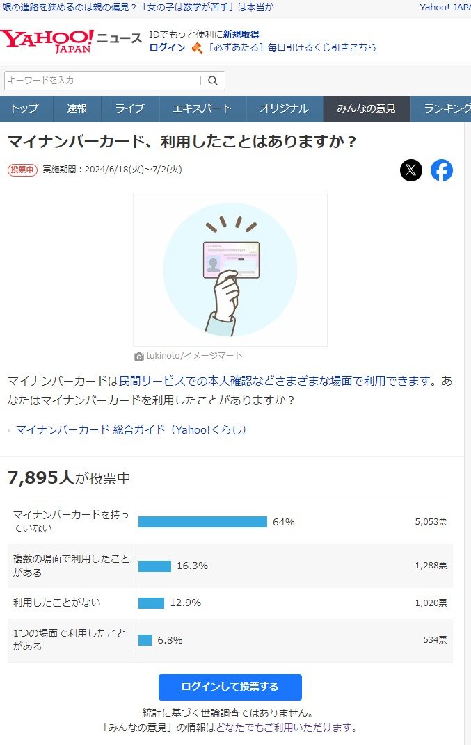471x745 pixels.
Task: Open the 新規取得 link
Action: [x=241, y=34]
